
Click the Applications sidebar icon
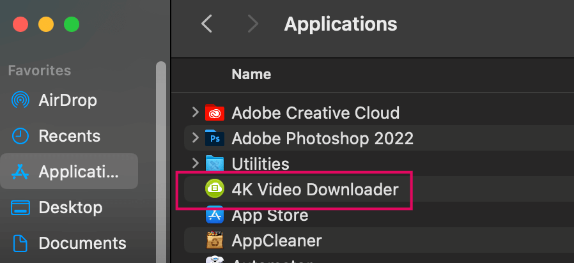click(x=20, y=171)
